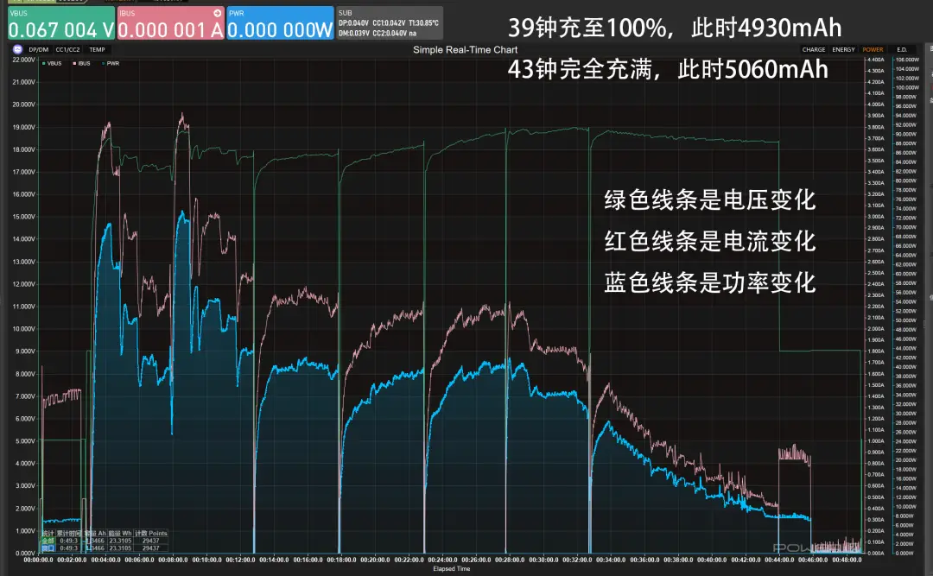The image size is (933, 576).
Task: Click the green VBUS voltage readout panel
Action: (x=61, y=23)
